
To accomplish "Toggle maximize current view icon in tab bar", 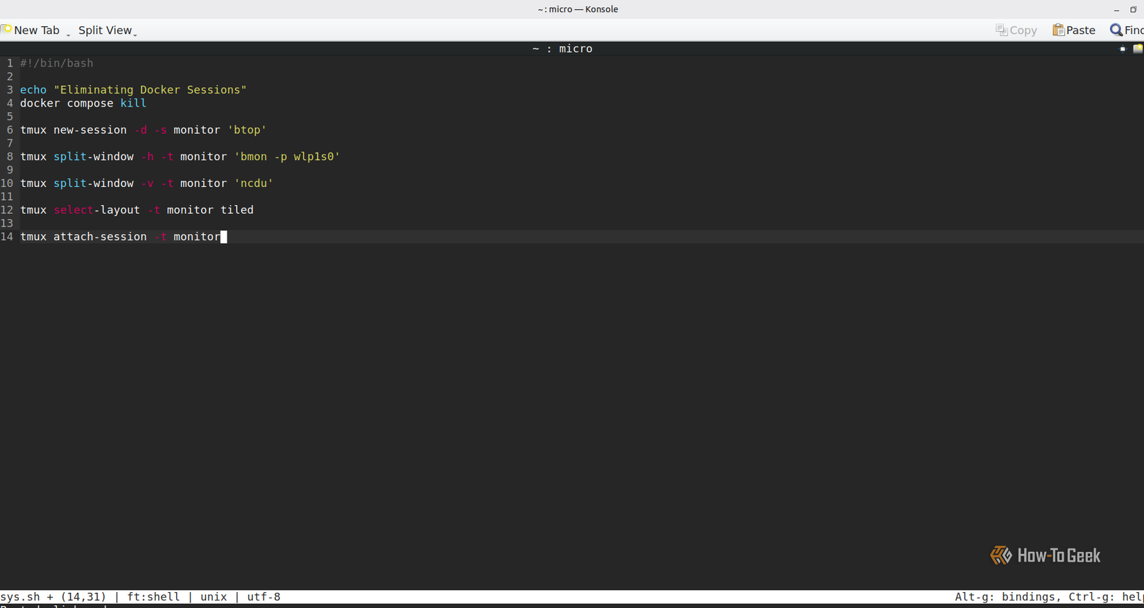I will point(1123,49).
